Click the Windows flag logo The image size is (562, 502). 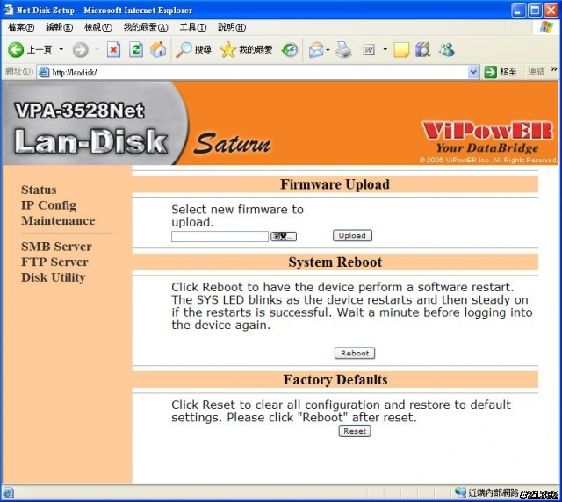point(546,27)
